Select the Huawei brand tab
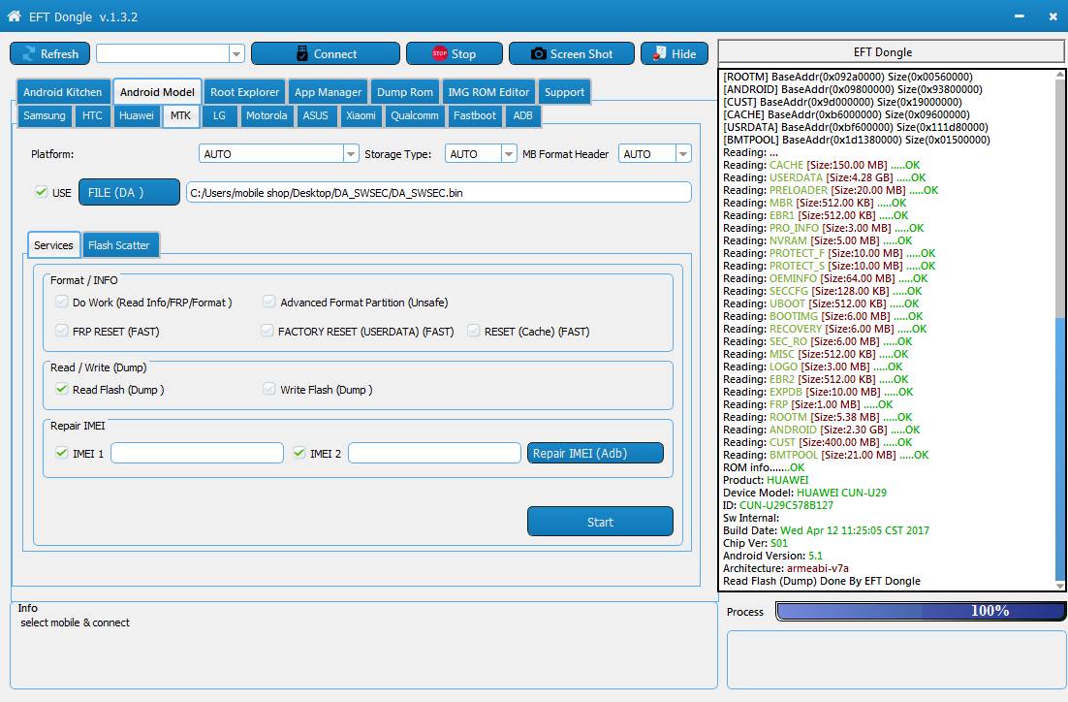This screenshot has height=702, width=1068. (137, 115)
